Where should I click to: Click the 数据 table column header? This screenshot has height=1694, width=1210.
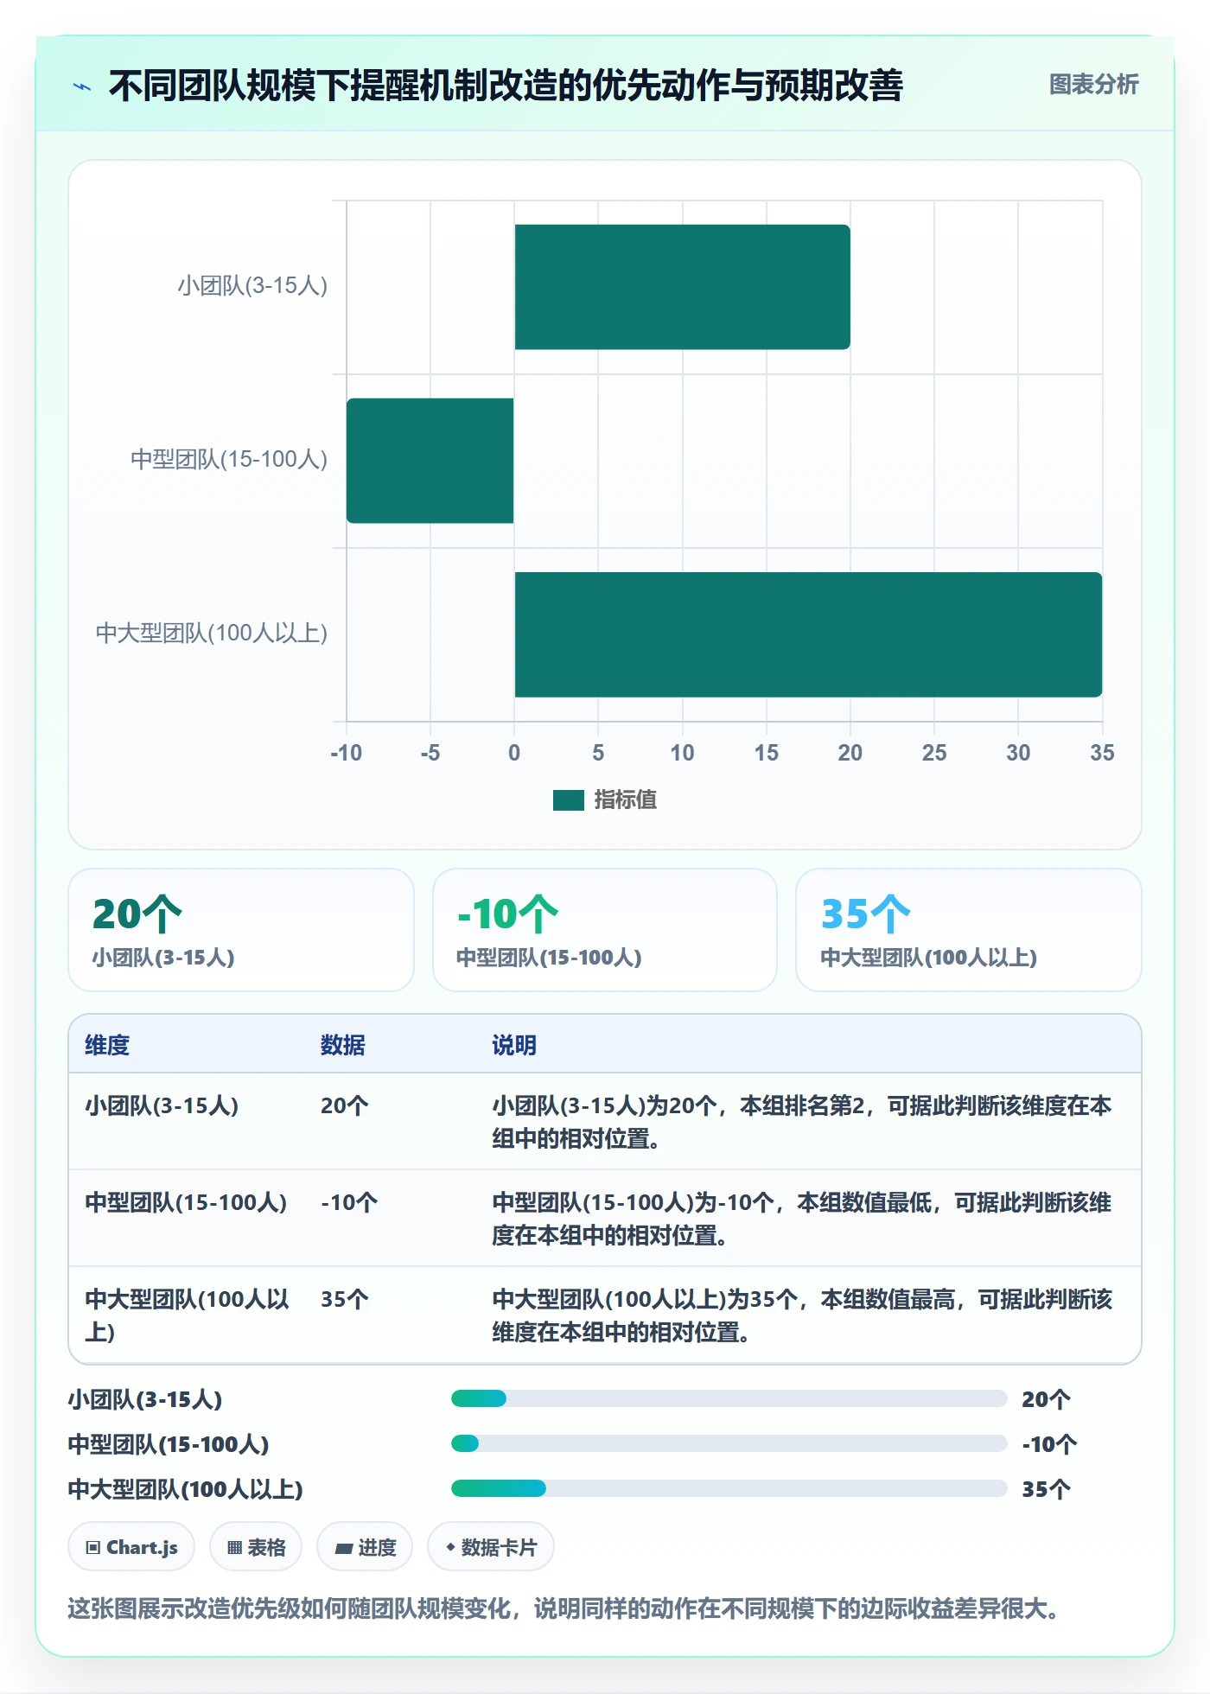[x=343, y=1045]
